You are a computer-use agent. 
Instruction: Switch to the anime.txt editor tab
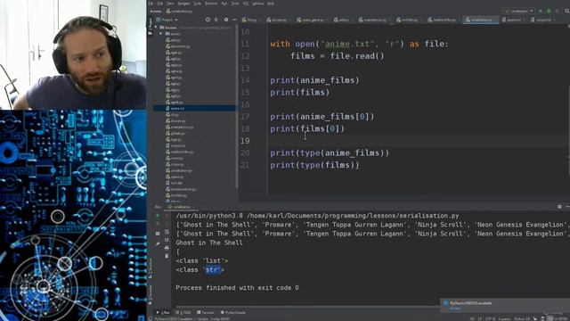(514, 20)
